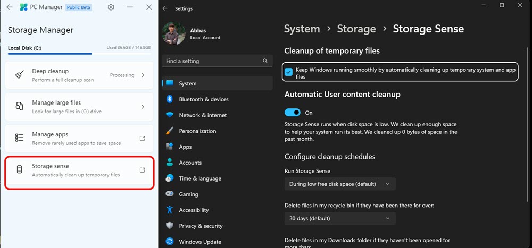The height and width of the screenshot is (248, 532).
Task: Open Accounts settings page
Action: (x=218, y=163)
